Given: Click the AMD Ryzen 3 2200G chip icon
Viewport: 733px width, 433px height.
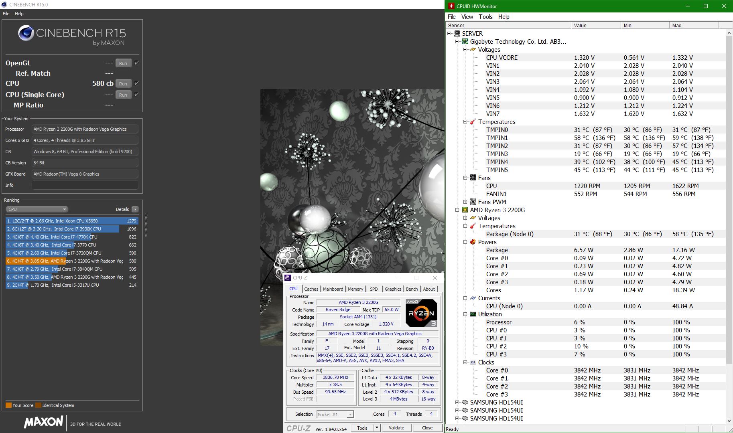Looking at the screenshot, I should click(465, 210).
